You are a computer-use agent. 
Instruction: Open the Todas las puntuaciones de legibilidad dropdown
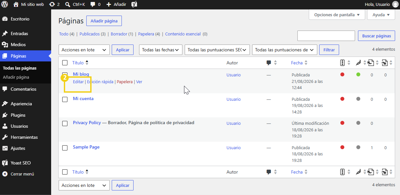pos(284,50)
